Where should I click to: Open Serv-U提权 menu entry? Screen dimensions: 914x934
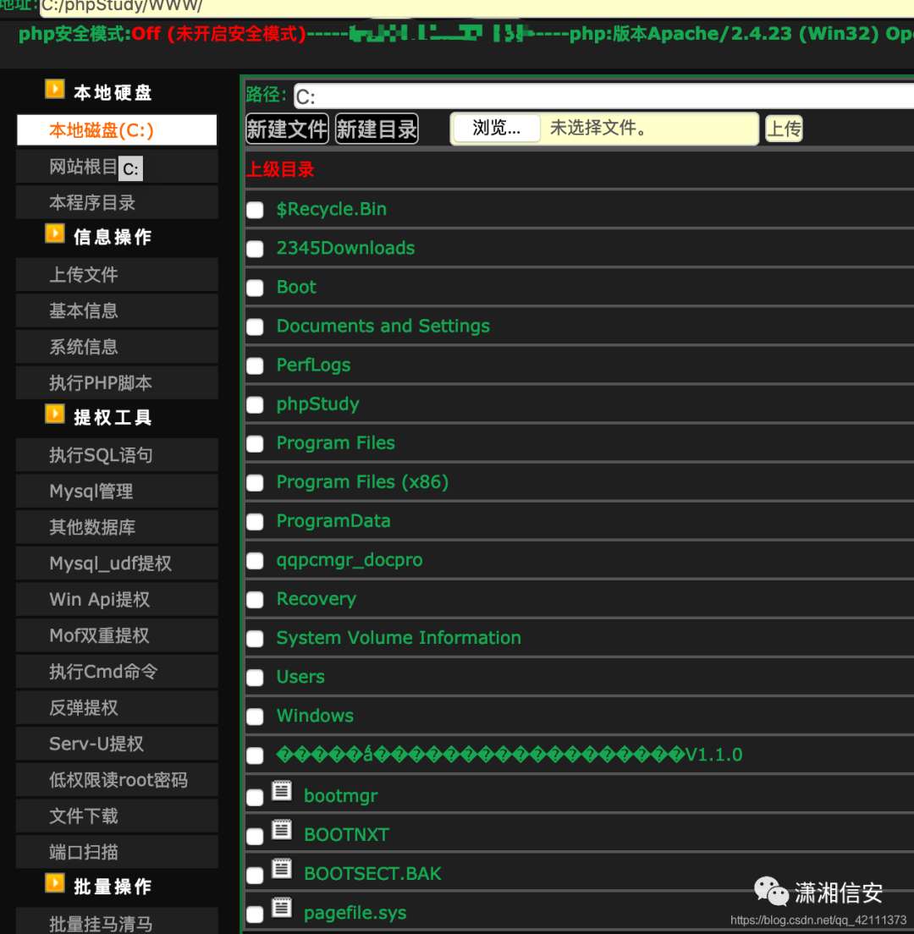click(x=117, y=744)
